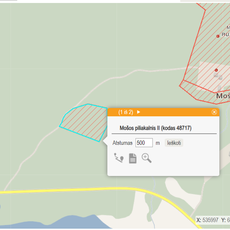Click the X: 535997 coordinate readout
This screenshot has width=230, height=230.
coord(207,220)
